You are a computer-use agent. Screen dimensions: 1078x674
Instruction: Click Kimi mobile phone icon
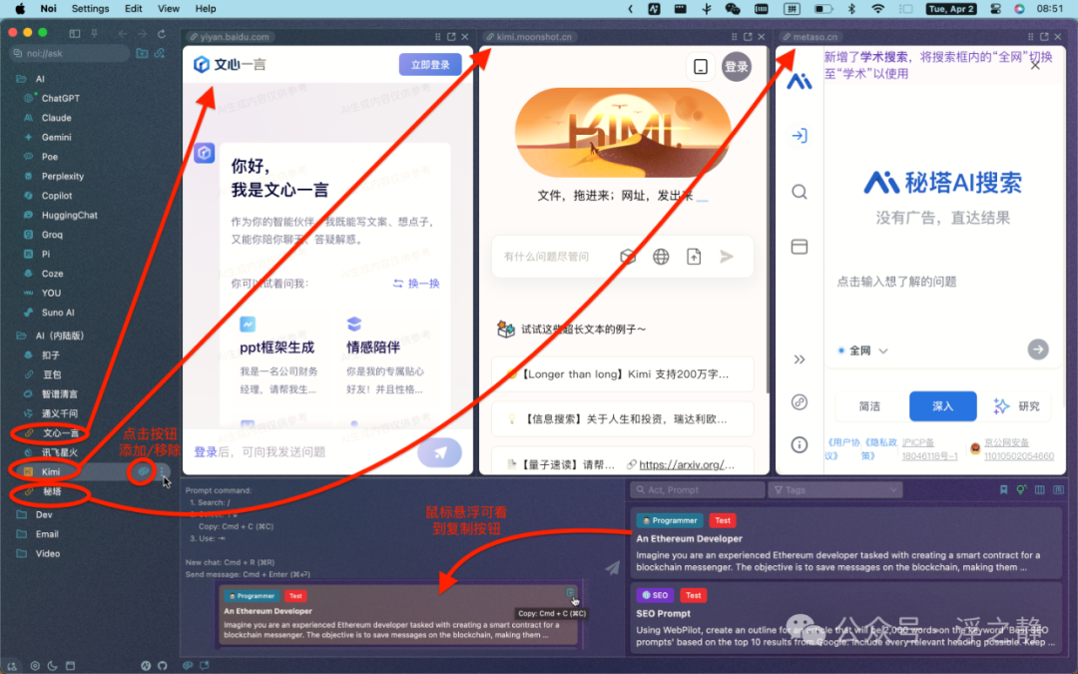tap(701, 67)
